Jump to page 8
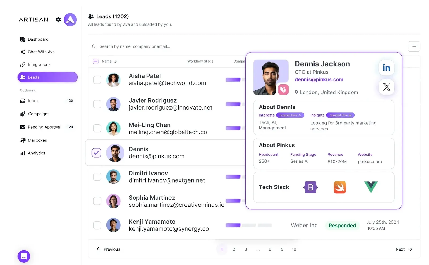 (x=270, y=249)
